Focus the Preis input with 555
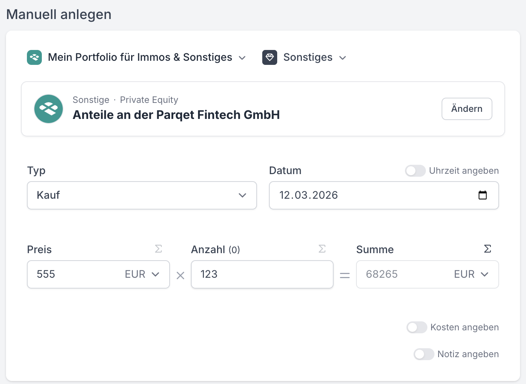Image resolution: width=526 pixels, height=384 pixels. (x=75, y=274)
